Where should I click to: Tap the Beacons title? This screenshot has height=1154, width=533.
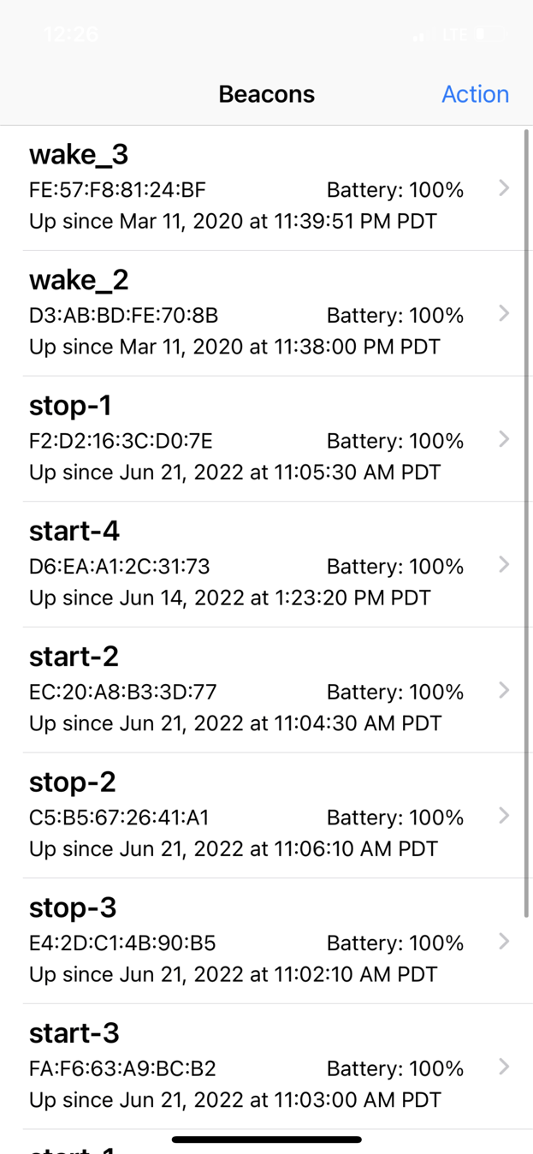(266, 94)
